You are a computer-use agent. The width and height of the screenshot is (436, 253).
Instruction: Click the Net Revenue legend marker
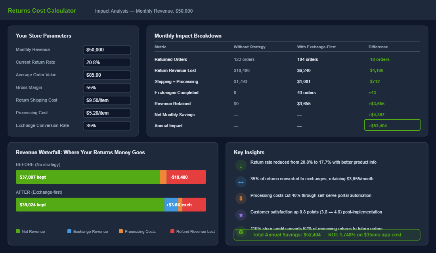pyautogui.click(x=17, y=231)
